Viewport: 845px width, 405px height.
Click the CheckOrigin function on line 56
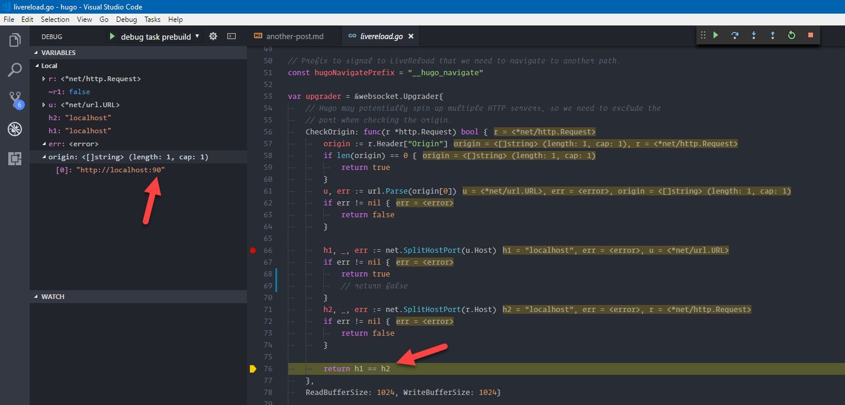332,132
